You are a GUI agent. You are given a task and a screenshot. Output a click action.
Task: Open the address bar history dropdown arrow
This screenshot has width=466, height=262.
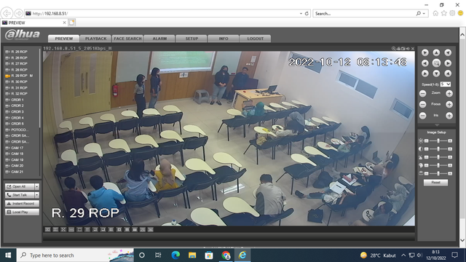(301, 13)
